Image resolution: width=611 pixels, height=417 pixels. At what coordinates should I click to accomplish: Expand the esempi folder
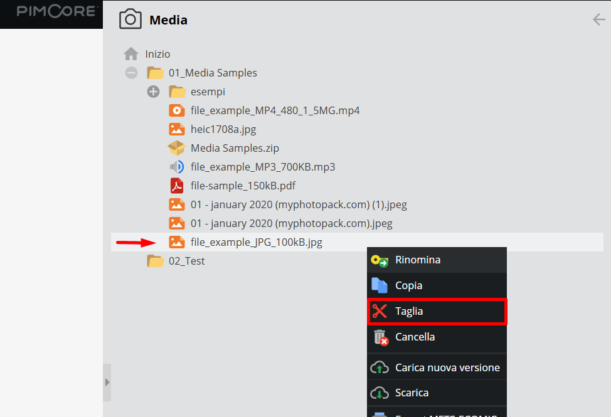154,92
